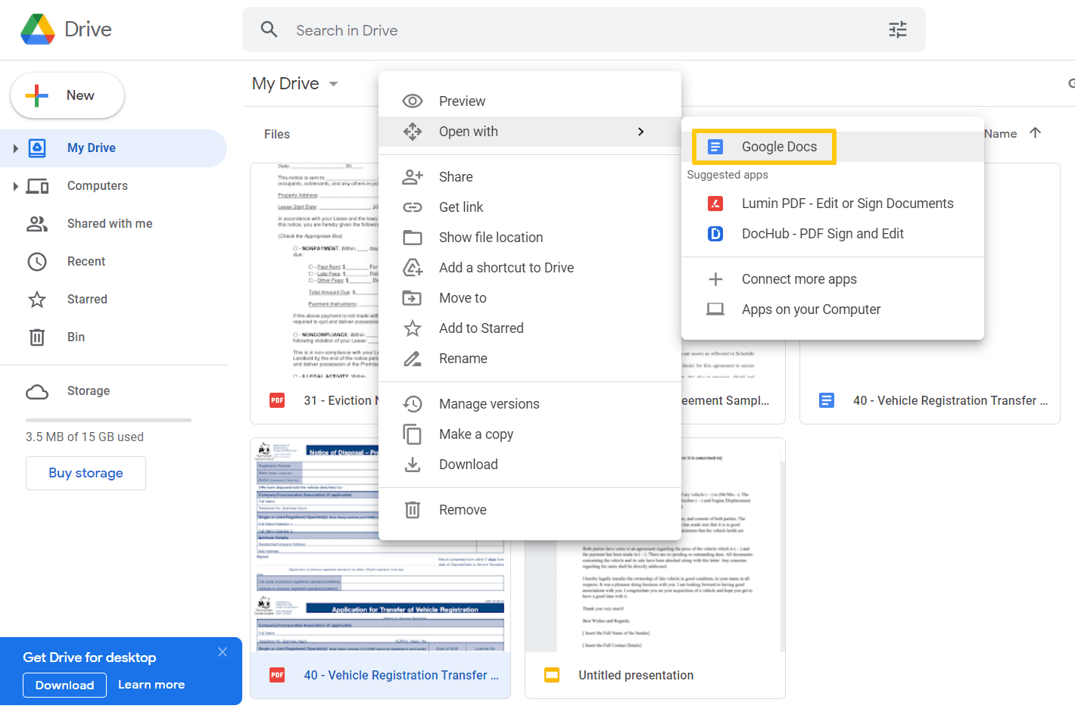The image size is (1075, 712).
Task: Click the Lumin PDF app icon
Action: click(x=715, y=204)
